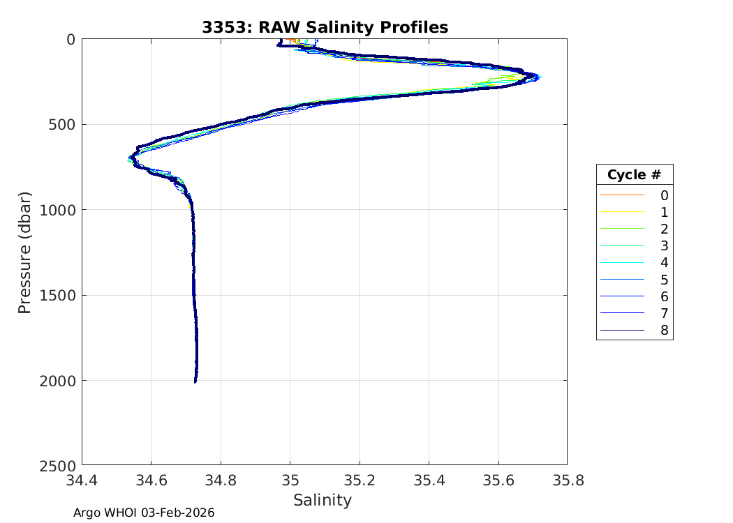Screen dimensions: 733x523
Task: Select the "Pressure (dbar)" y-axis label
Action: pyautogui.click(x=24, y=252)
